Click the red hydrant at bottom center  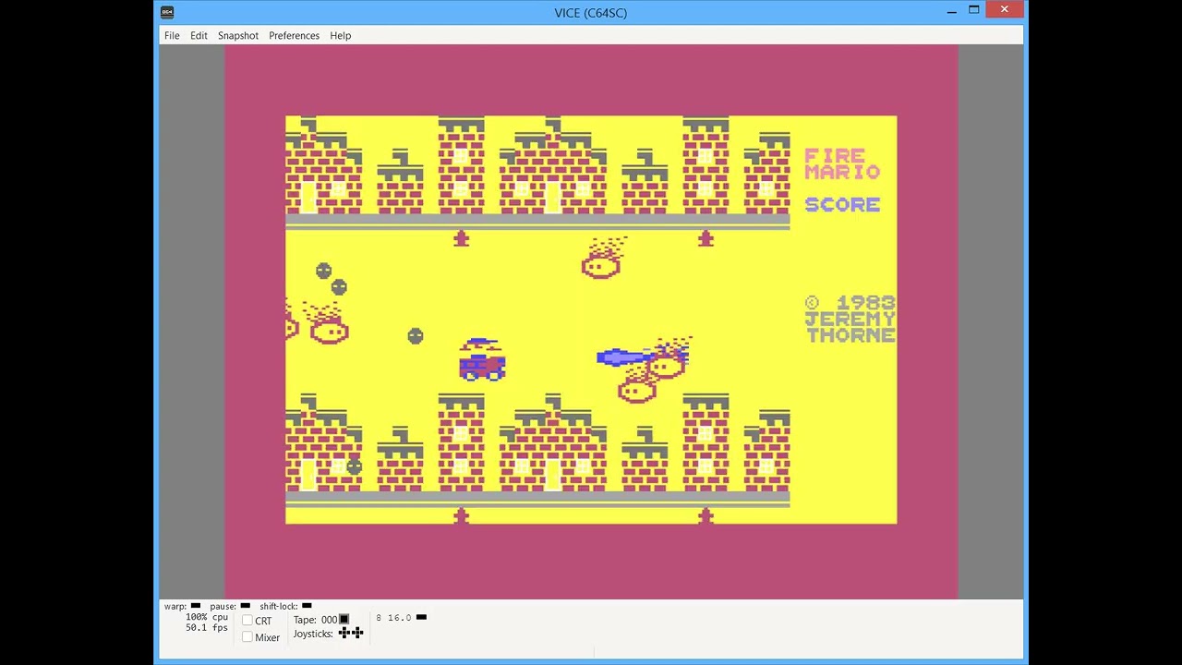click(461, 515)
